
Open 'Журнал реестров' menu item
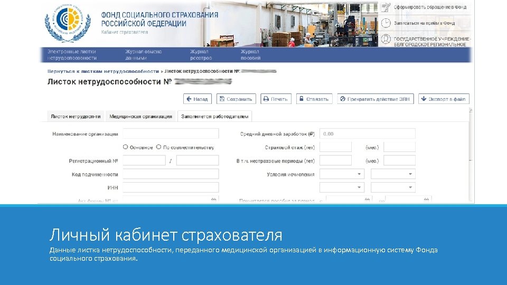click(201, 54)
